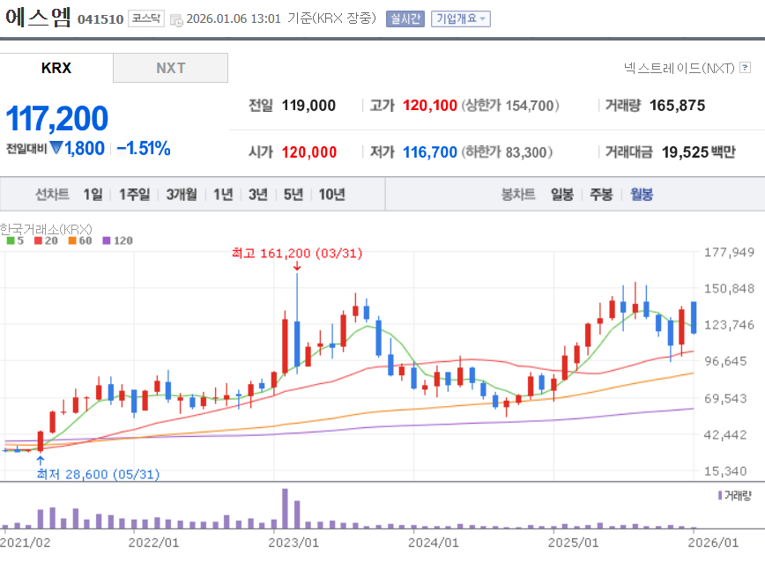Switch to the KRX tab
This screenshot has width=765, height=569.
click(x=56, y=68)
